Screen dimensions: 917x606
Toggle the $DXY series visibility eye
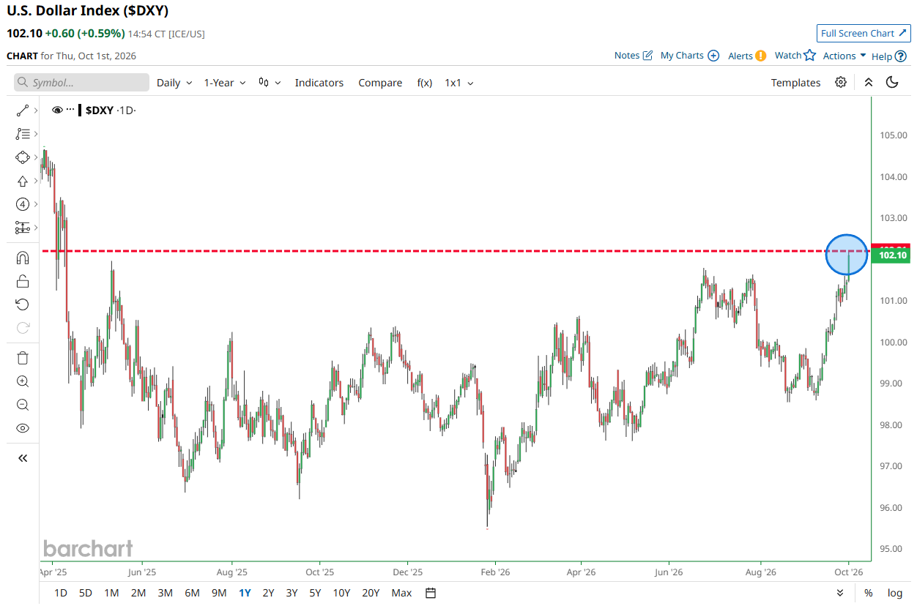pos(57,110)
